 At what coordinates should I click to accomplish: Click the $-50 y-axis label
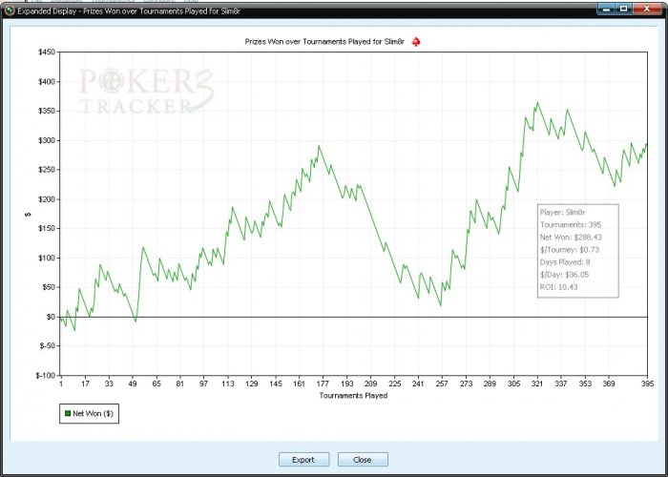tap(48, 345)
